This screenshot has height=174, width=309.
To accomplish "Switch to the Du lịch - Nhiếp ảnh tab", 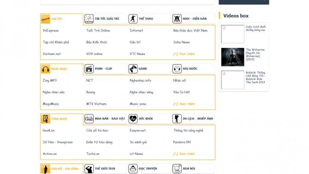I will (193, 119).
